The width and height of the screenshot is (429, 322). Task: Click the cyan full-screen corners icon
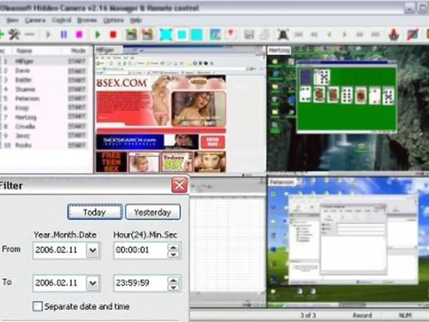tap(166, 34)
